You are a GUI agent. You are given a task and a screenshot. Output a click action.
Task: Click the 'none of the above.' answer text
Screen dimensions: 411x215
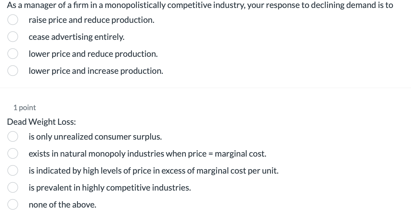pyautogui.click(x=62, y=205)
